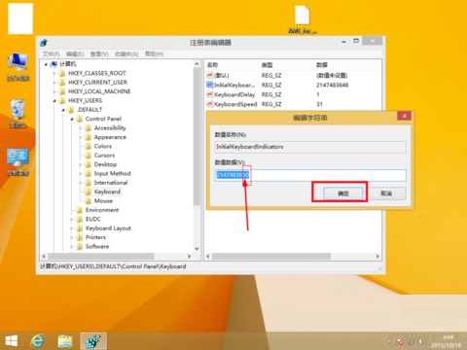
Task: Collapse the Computer root node
Action: coord(46,64)
